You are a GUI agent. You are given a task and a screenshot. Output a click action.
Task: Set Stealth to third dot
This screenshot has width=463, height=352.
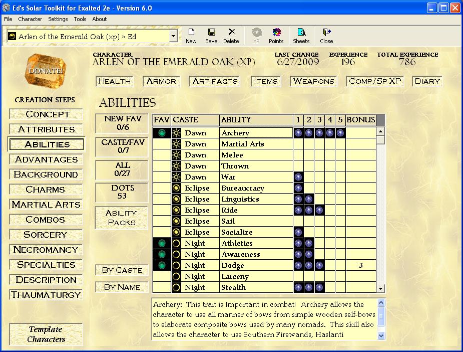319,287
